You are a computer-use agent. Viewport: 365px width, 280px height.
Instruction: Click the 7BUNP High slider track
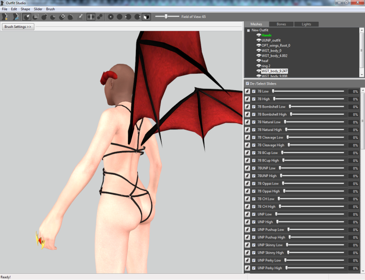tap(312, 176)
